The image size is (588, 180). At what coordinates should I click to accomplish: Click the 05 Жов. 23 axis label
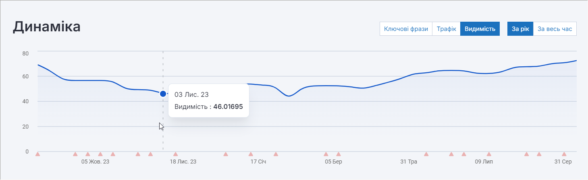tap(95, 162)
